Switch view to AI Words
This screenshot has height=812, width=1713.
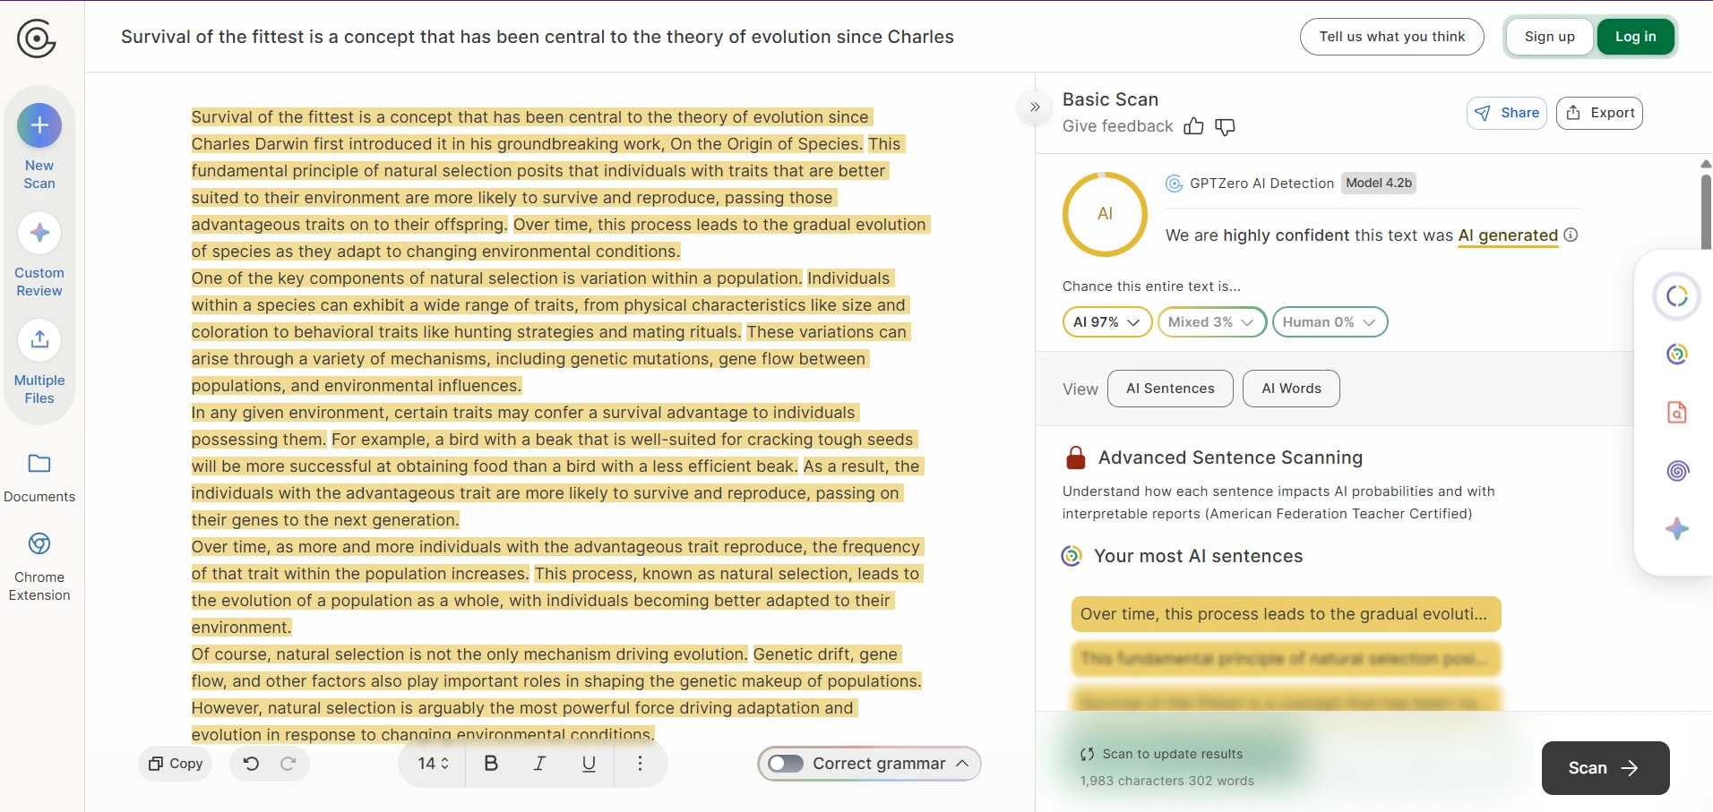coord(1291,389)
